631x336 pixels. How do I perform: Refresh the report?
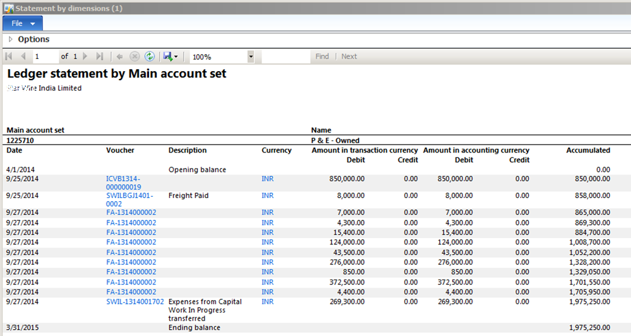tap(150, 57)
